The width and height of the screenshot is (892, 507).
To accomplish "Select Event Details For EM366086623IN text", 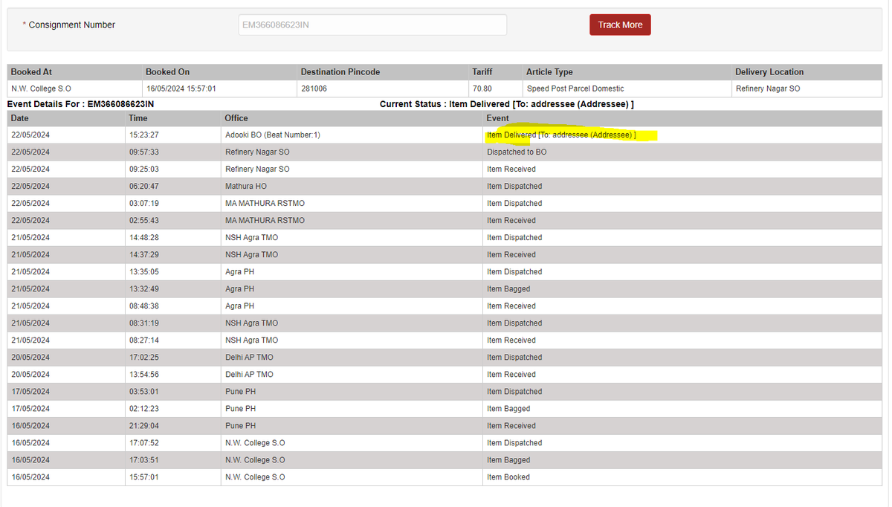I will (80, 104).
